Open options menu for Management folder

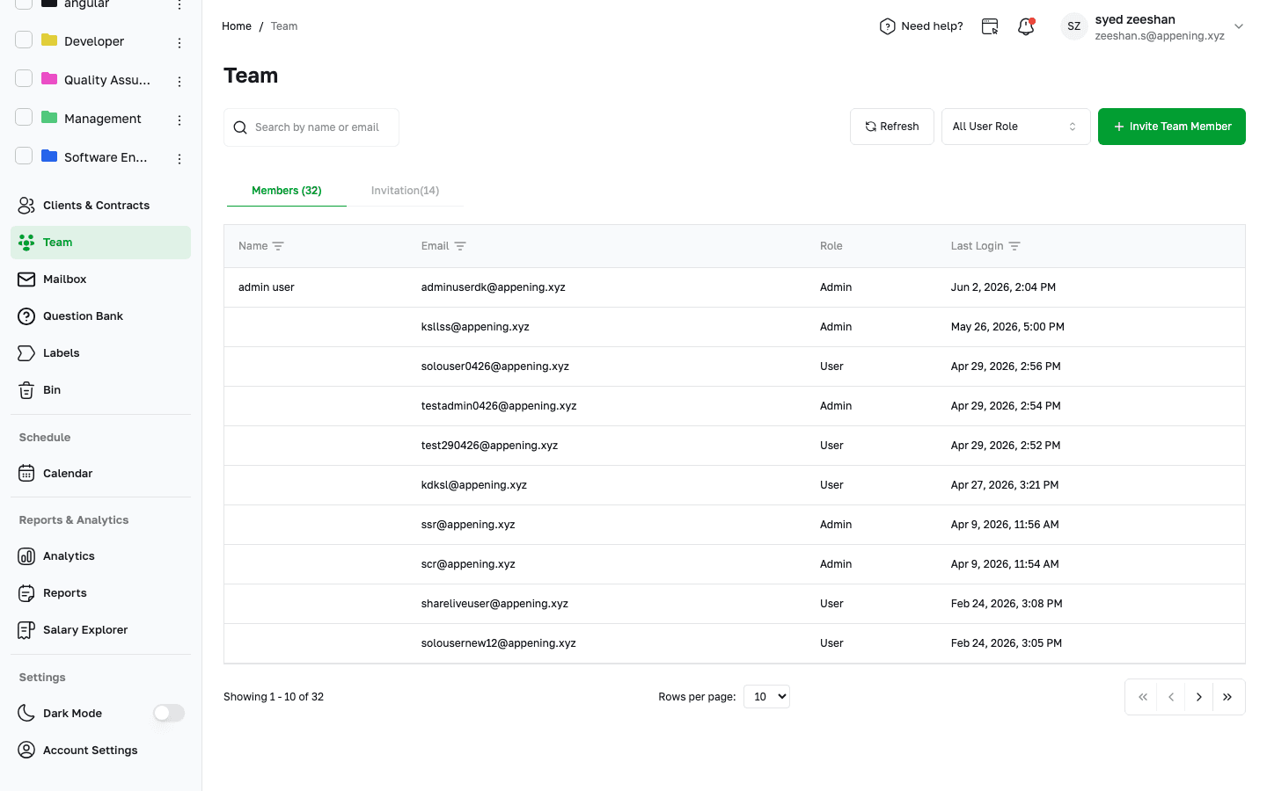(179, 120)
